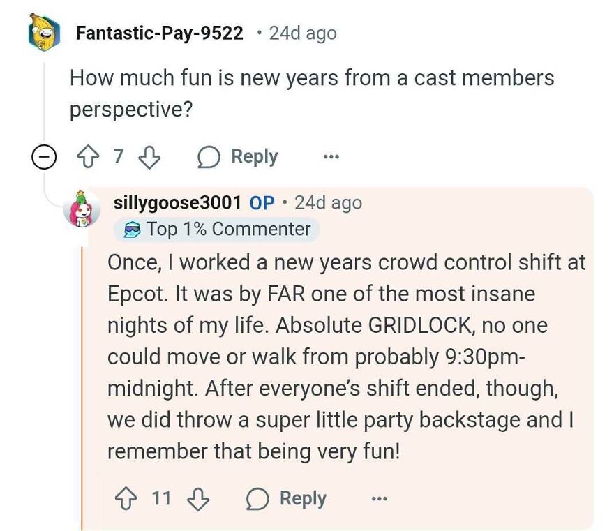Upvote sillygoose3001's Epcot reply

coord(128,498)
